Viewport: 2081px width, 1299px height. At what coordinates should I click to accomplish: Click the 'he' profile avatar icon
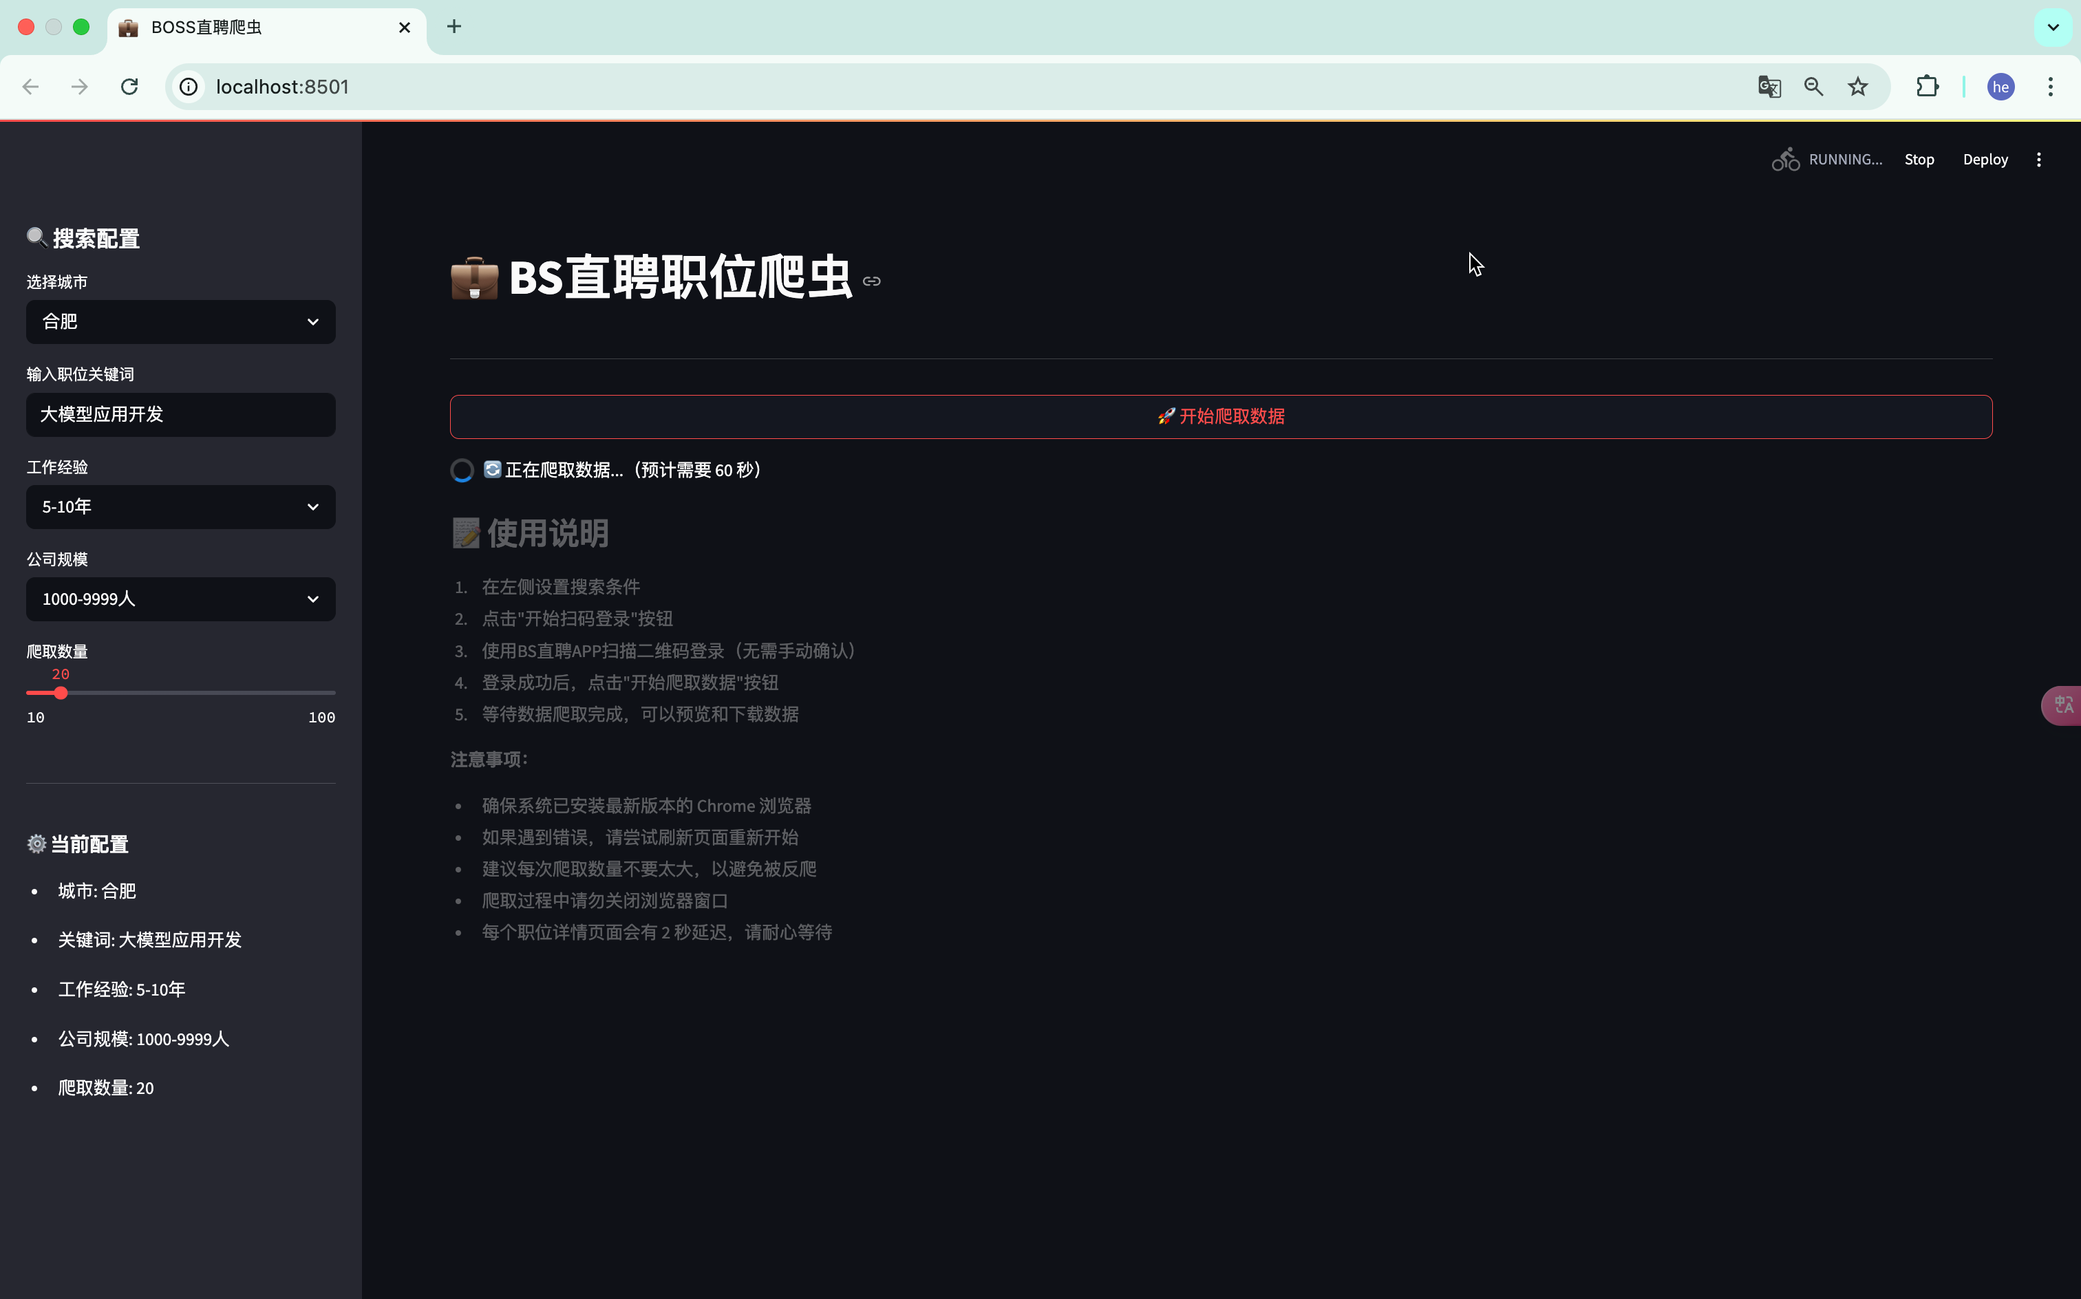click(2000, 86)
